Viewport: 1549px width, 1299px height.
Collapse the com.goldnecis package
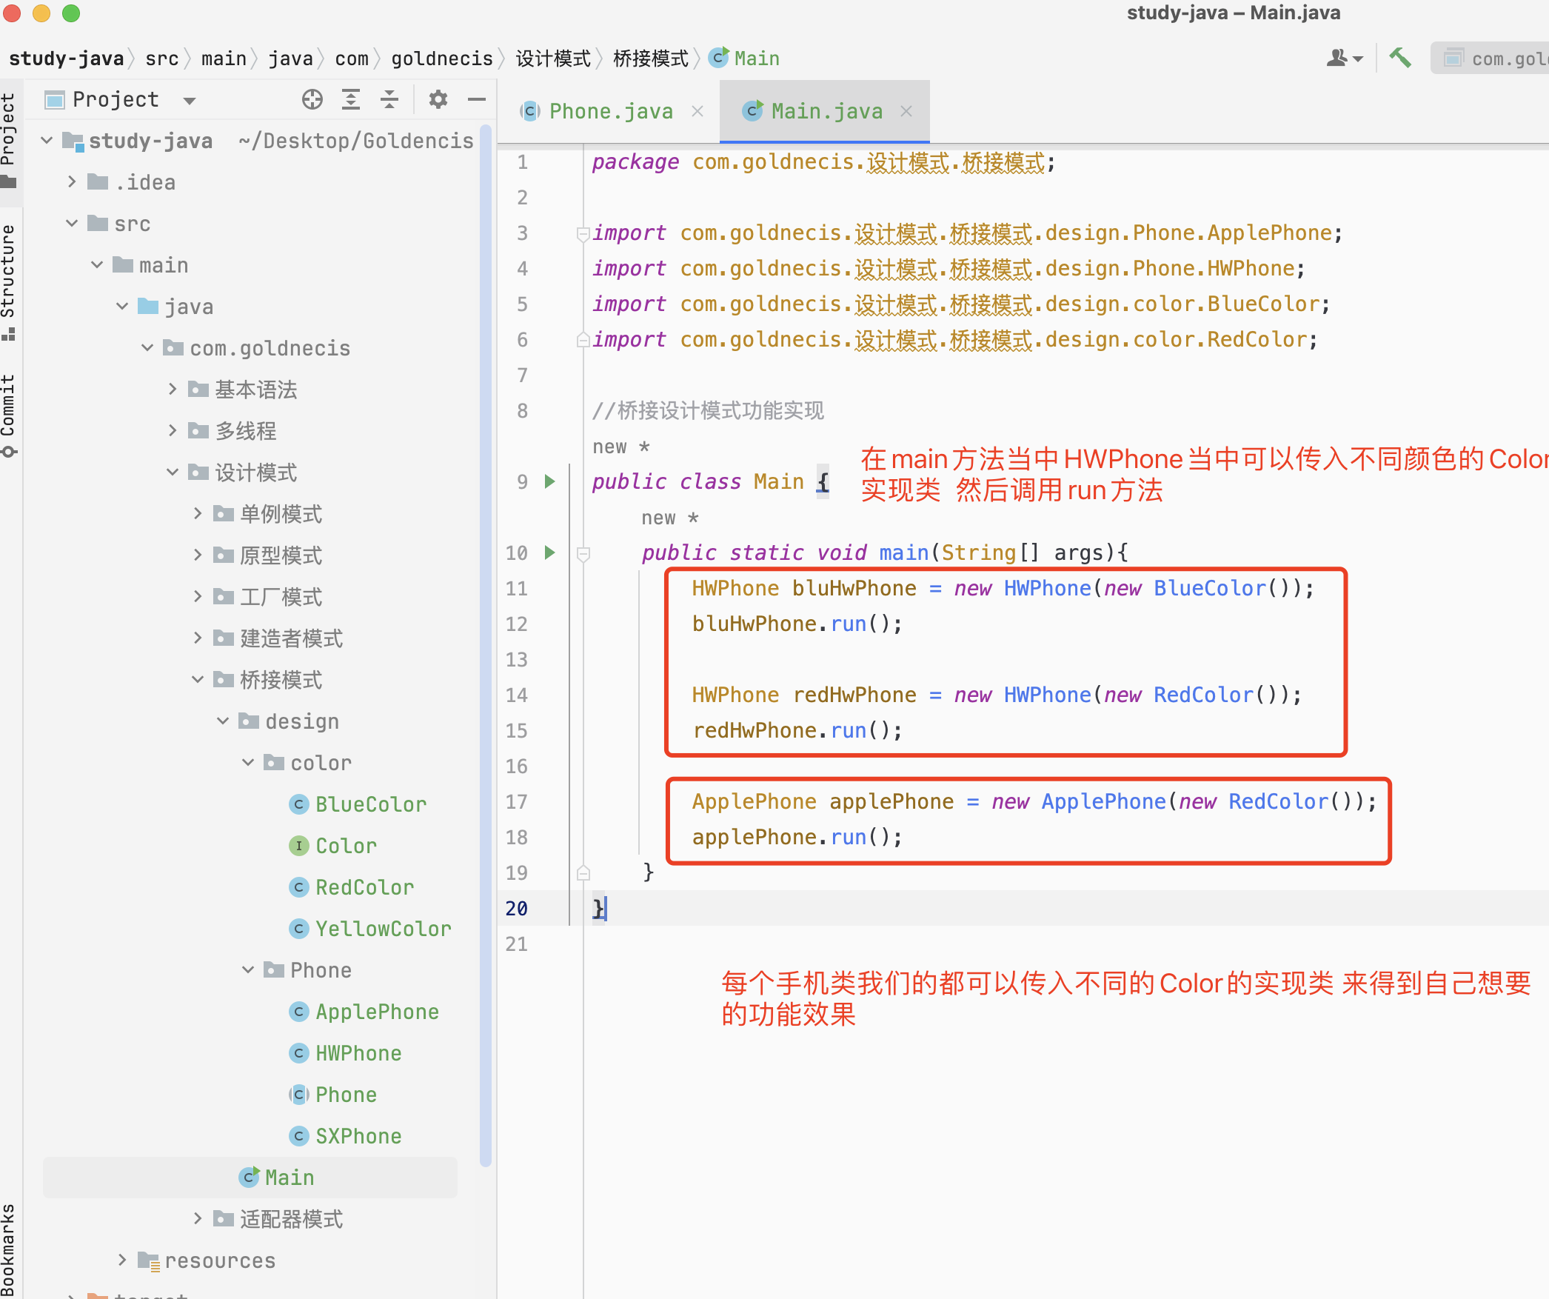[147, 347]
